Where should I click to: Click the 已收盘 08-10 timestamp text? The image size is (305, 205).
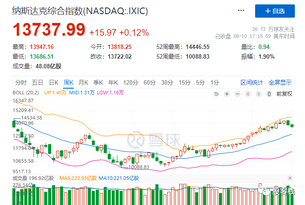[255, 36]
